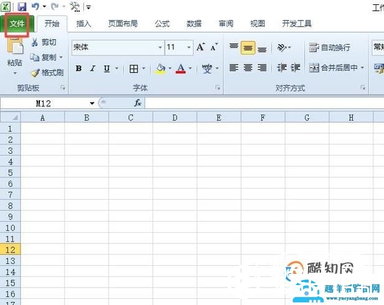Viewport: 384px width, 305px height.
Task: Open Customize Quick Access Toolbar dropdown
Action: (88, 7)
